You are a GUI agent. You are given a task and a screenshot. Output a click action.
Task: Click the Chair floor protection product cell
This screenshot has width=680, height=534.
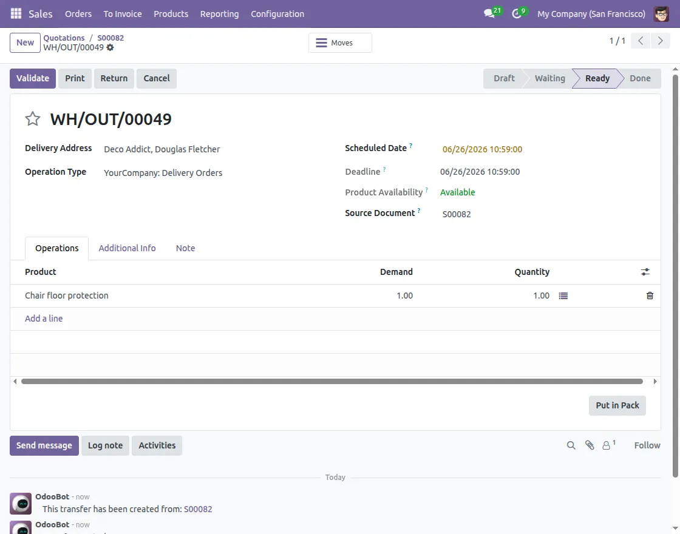(x=66, y=296)
